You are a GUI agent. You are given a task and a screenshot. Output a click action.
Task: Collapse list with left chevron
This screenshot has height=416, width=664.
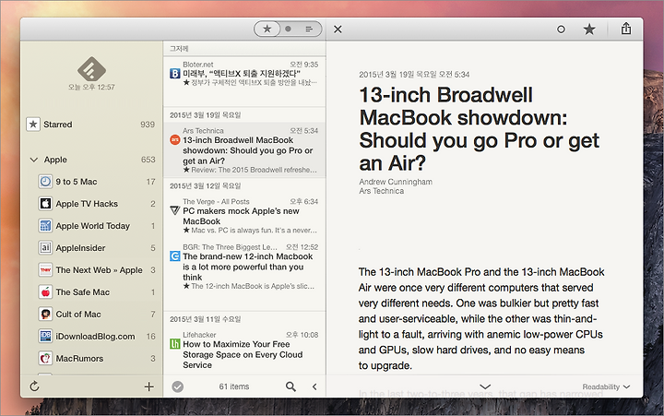point(314,386)
